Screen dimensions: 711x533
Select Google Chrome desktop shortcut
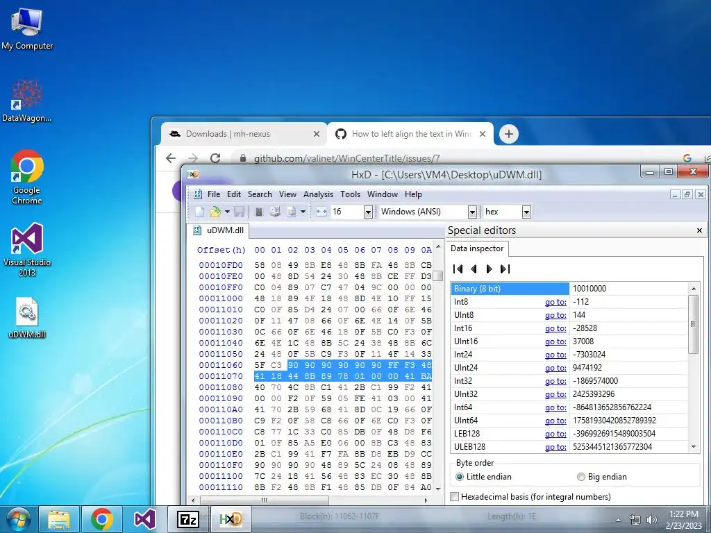click(x=27, y=177)
